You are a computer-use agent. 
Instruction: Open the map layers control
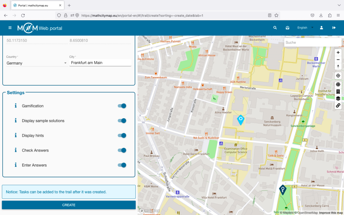click(x=338, y=98)
